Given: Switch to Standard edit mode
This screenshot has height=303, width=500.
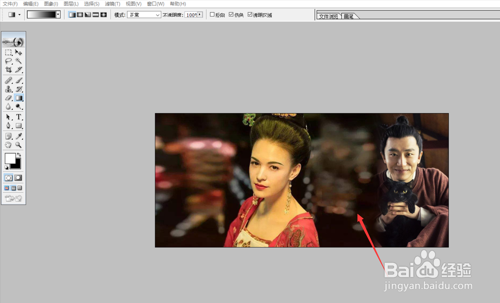Looking at the screenshot, I should click(8, 178).
